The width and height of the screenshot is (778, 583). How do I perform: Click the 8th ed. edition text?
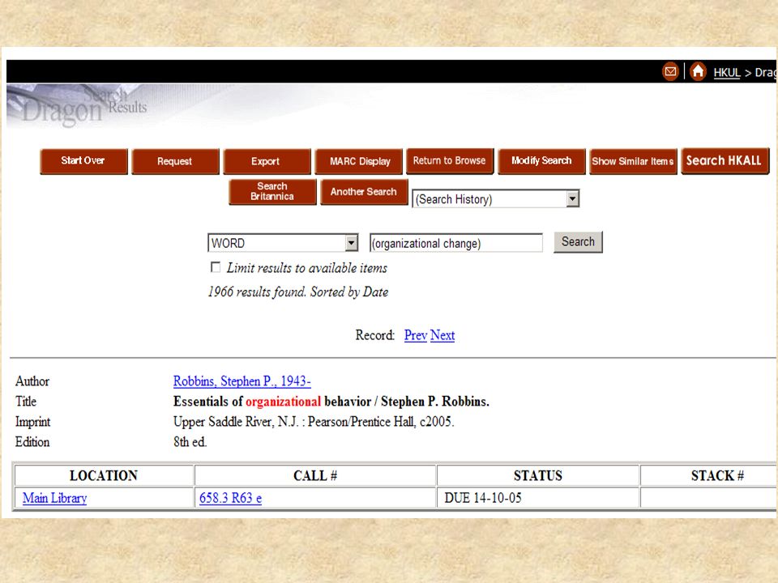coord(190,442)
